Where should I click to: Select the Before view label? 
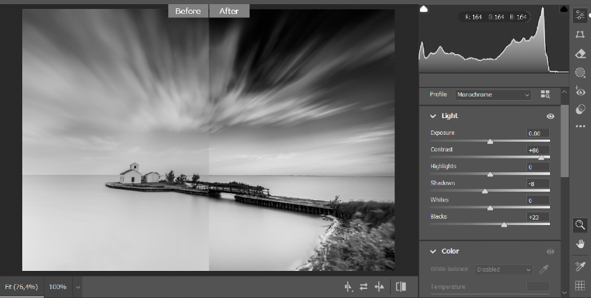tap(188, 11)
